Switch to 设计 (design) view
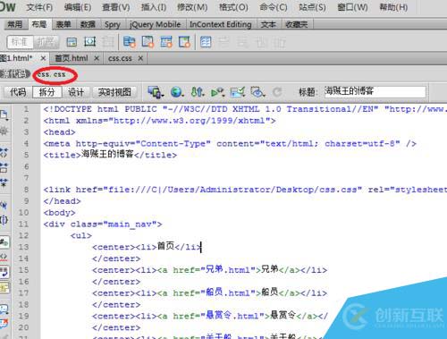The width and height of the screenshot is (447, 339). [x=76, y=92]
